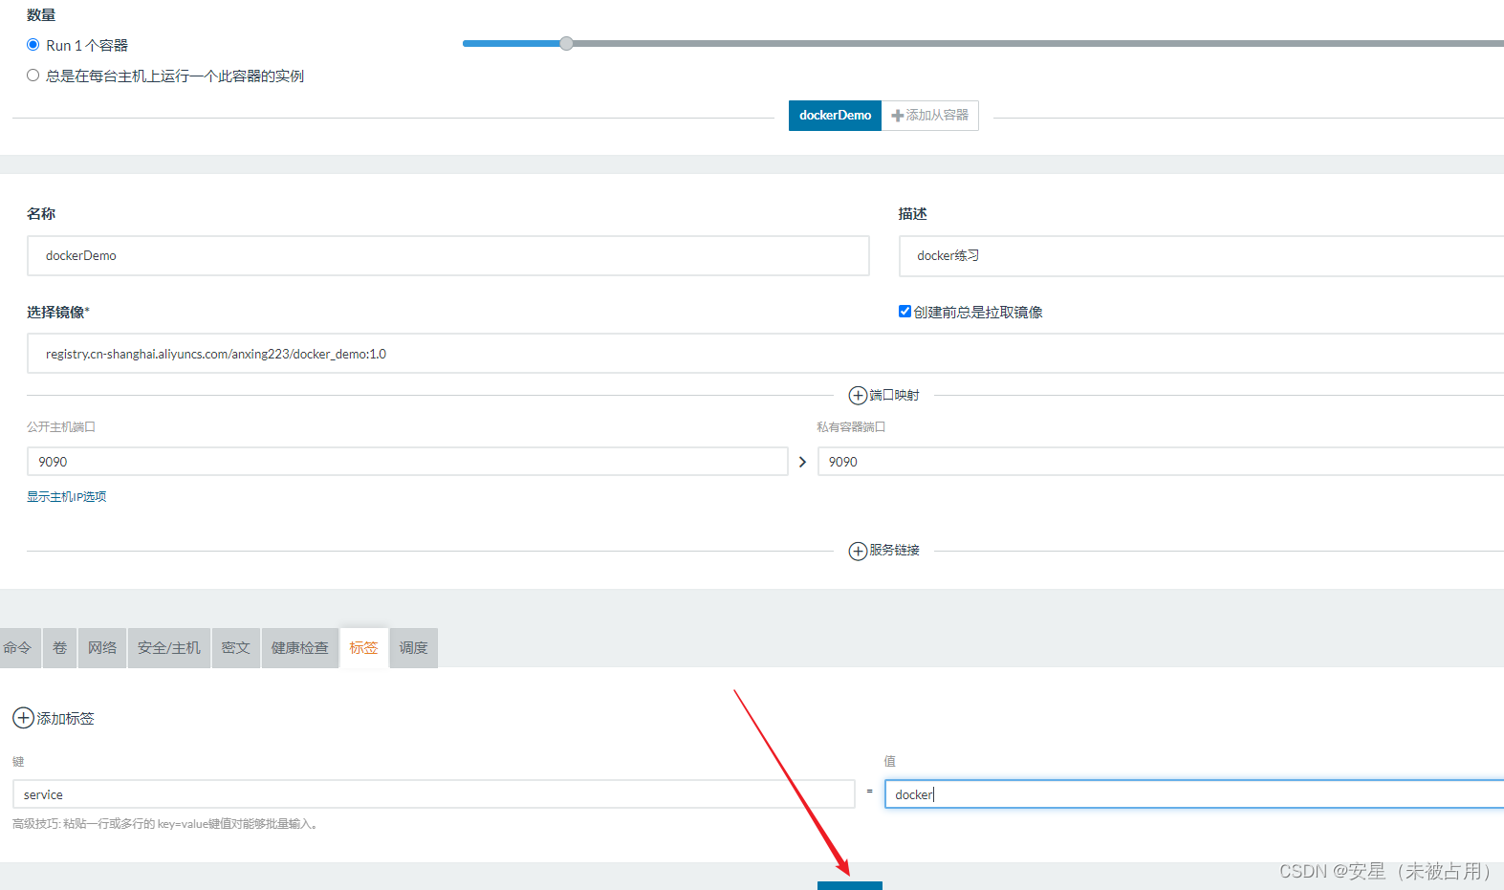Click the blue button at the page bottom
This screenshot has width=1504, height=890.
pyautogui.click(x=850, y=885)
